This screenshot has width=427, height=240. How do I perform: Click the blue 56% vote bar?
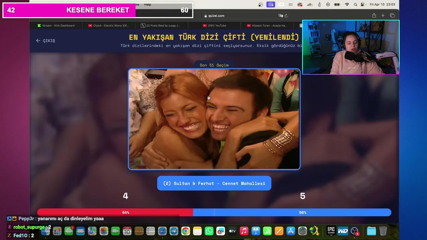[x=292, y=212]
